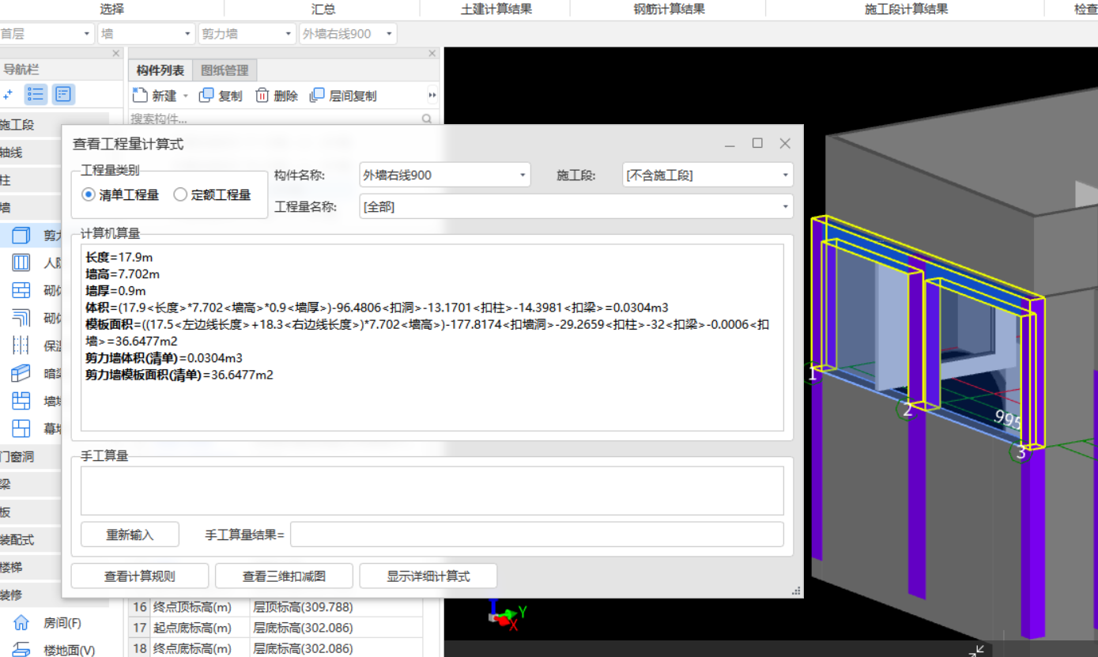Image resolution: width=1098 pixels, height=657 pixels.
Task: Click the 搜索构件 search field
Action: (275, 119)
